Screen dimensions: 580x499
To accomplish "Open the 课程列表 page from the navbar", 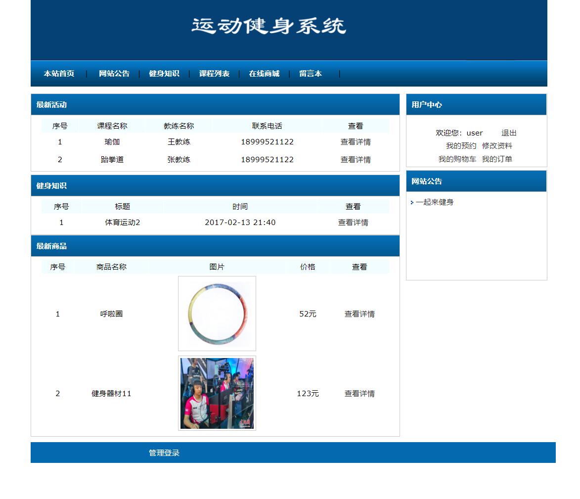I will click(x=215, y=73).
